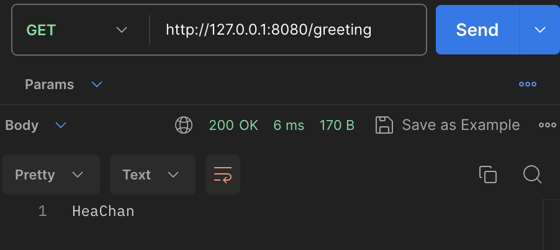
Task: Open the response three-dot more menu
Action: tap(548, 126)
